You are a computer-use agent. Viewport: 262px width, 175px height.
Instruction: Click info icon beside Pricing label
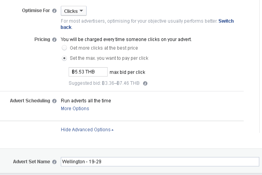[54, 40]
